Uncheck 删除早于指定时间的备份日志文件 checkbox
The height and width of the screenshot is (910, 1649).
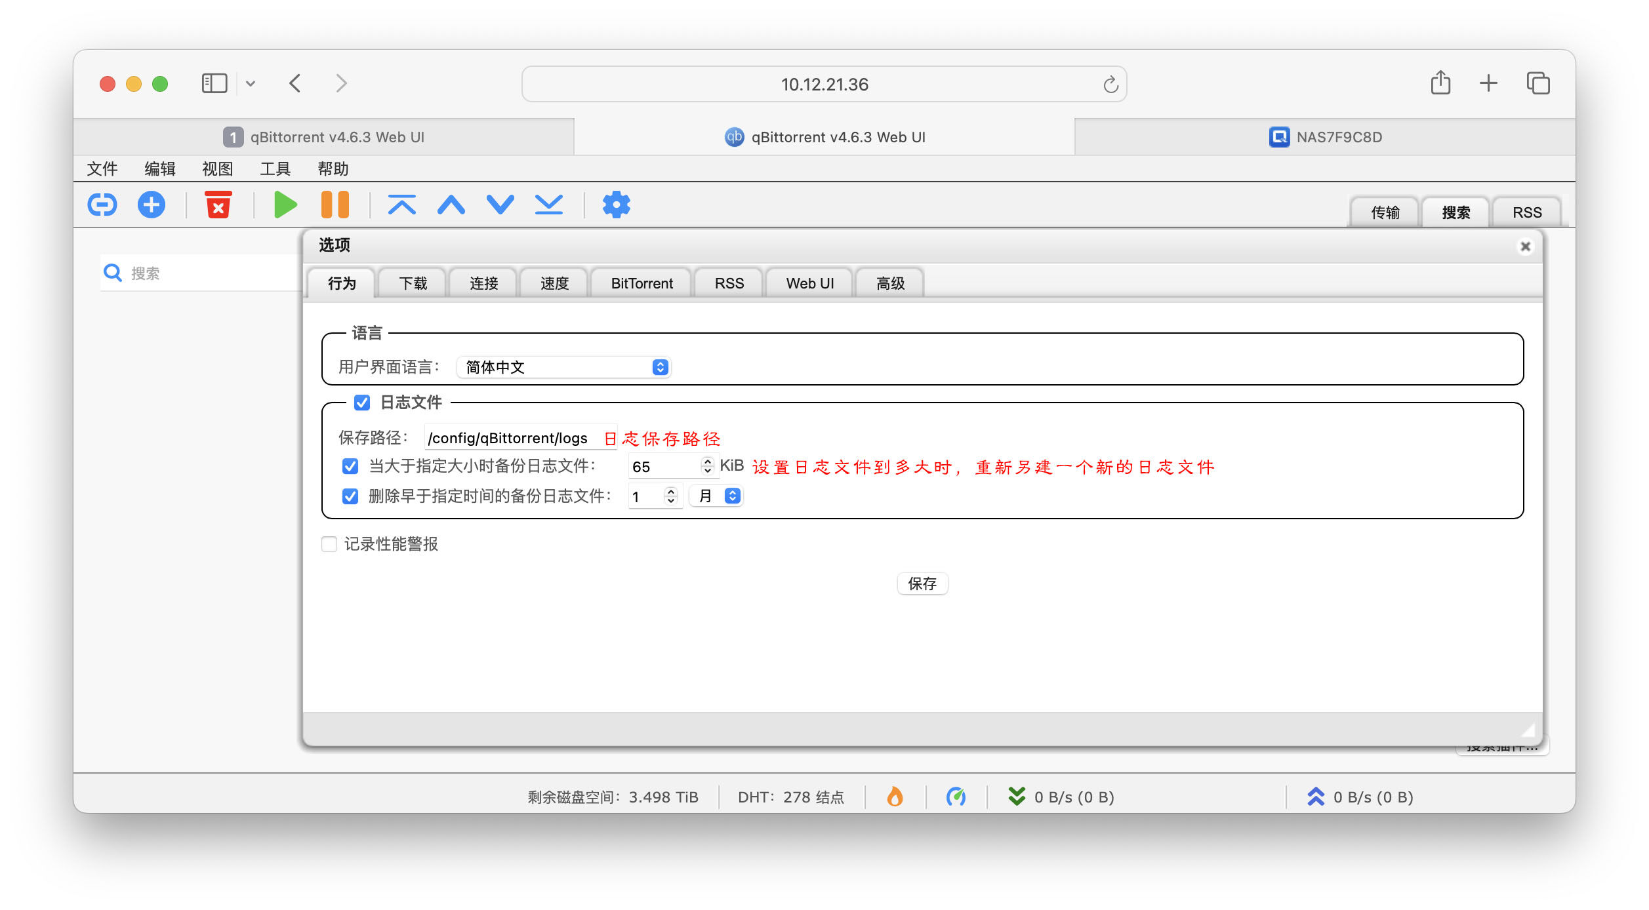tap(350, 496)
